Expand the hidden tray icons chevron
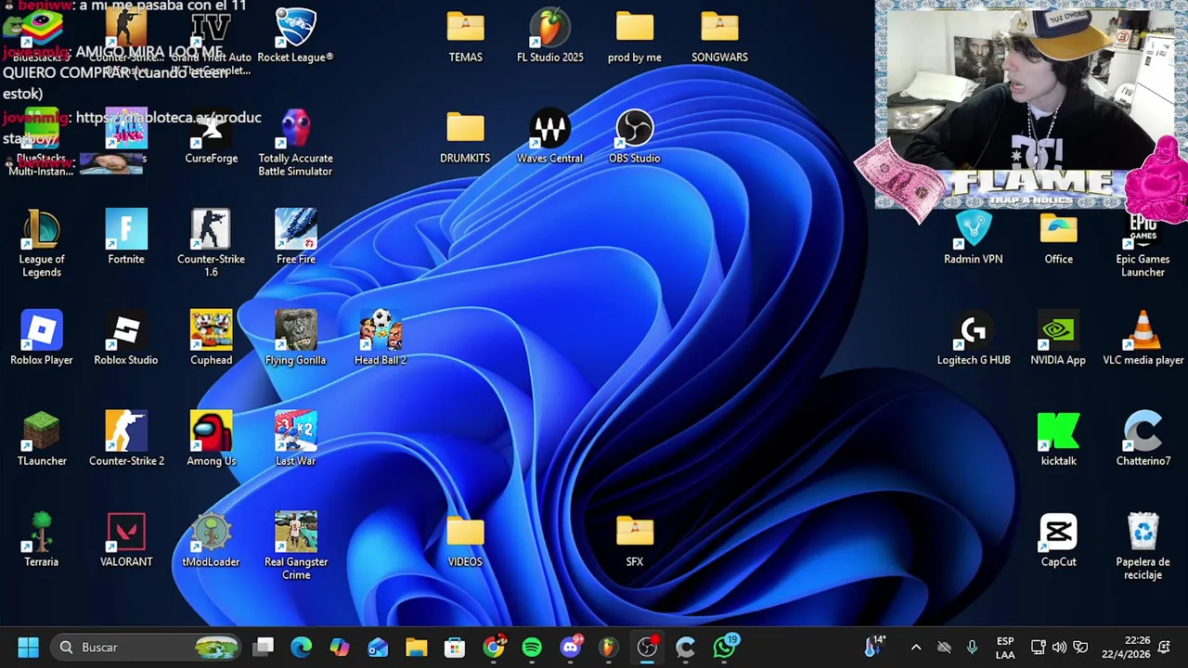This screenshot has width=1188, height=668. [916, 647]
